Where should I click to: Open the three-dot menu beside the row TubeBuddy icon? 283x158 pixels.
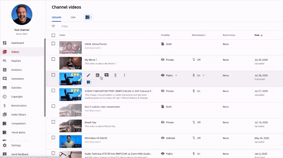[92, 82]
